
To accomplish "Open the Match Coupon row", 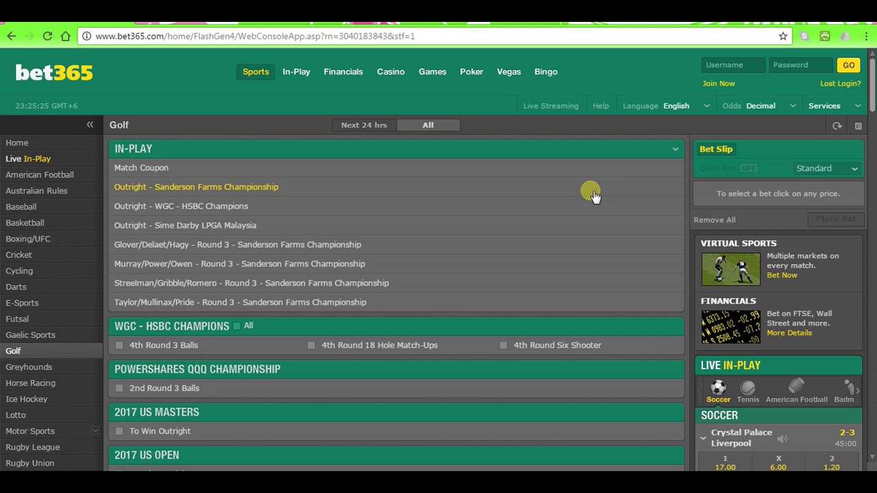I will pyautogui.click(x=396, y=168).
